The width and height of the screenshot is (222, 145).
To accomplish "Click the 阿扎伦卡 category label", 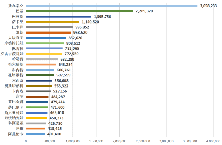I will (x=16, y=134).
